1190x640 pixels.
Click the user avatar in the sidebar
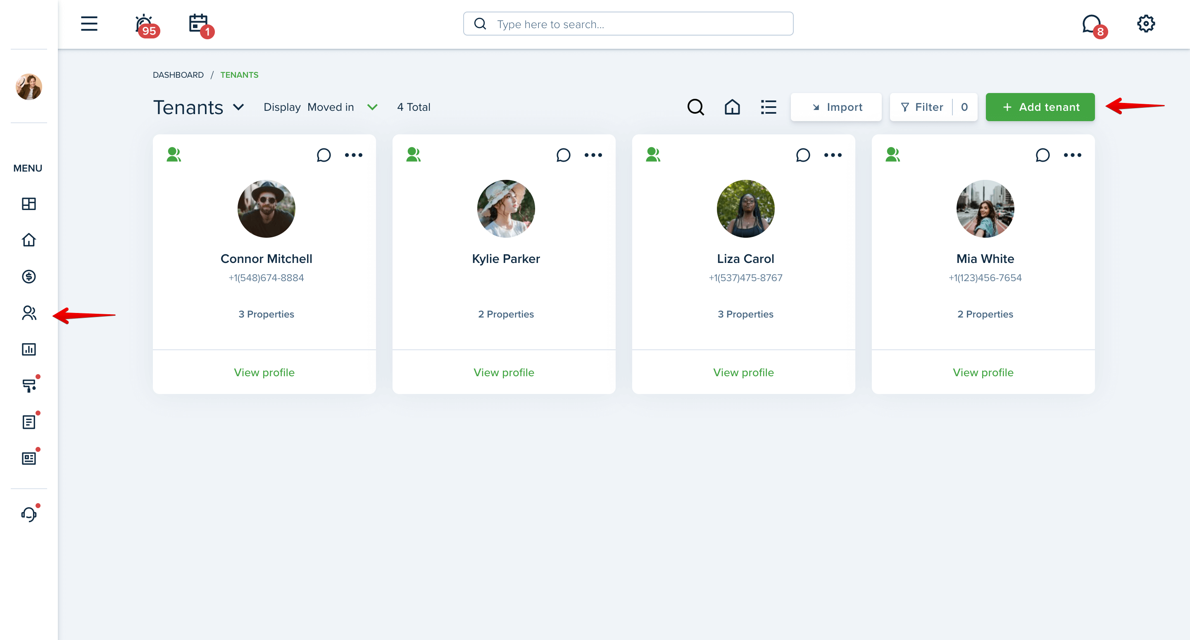pos(29,87)
